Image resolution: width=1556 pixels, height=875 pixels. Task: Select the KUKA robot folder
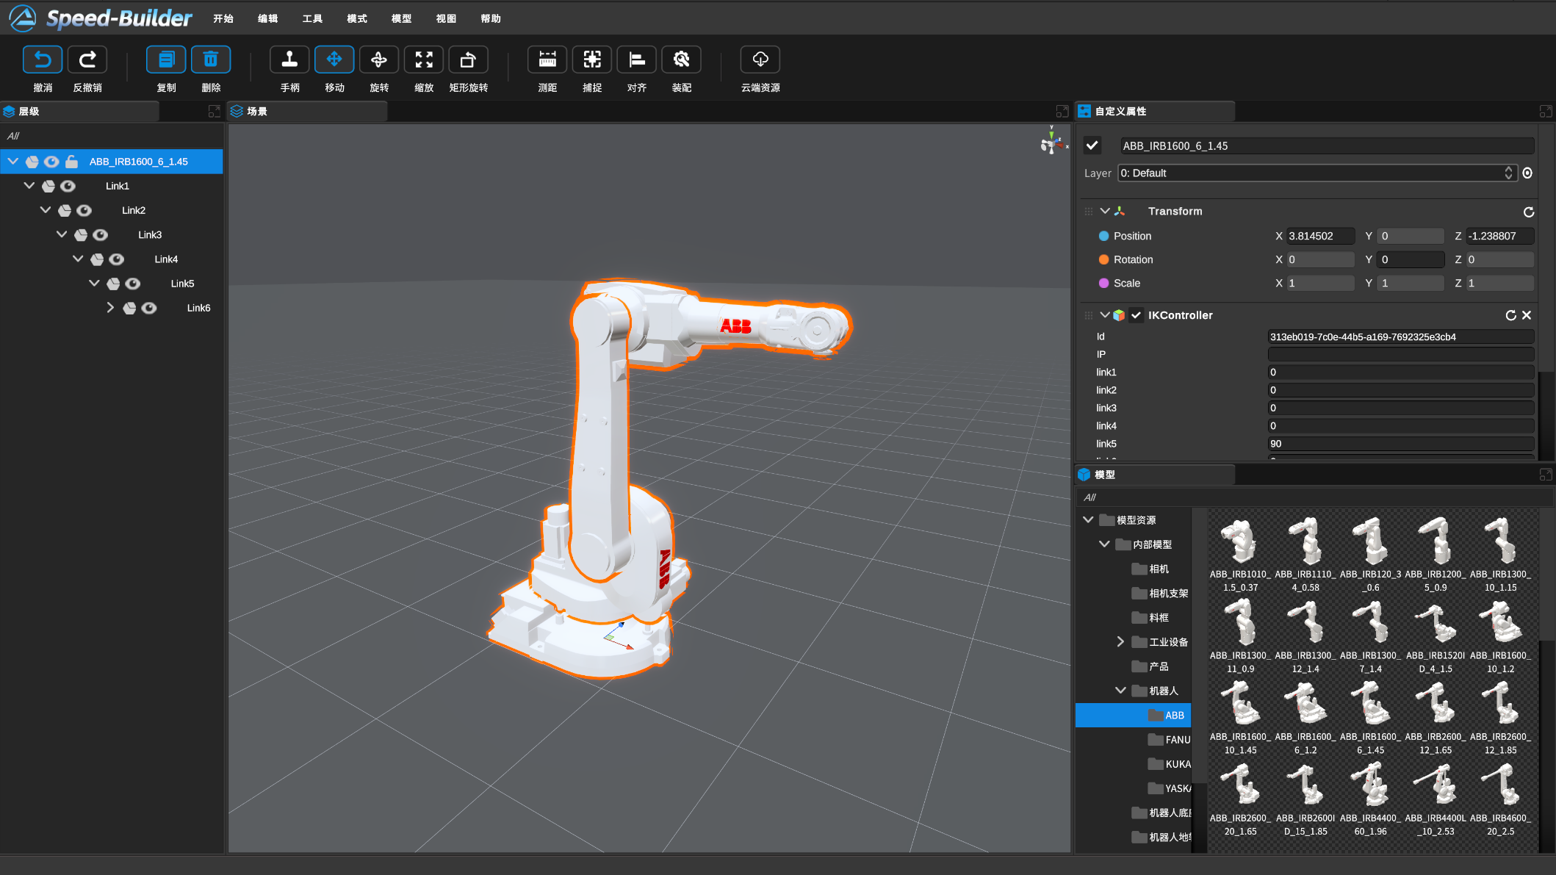1169,764
